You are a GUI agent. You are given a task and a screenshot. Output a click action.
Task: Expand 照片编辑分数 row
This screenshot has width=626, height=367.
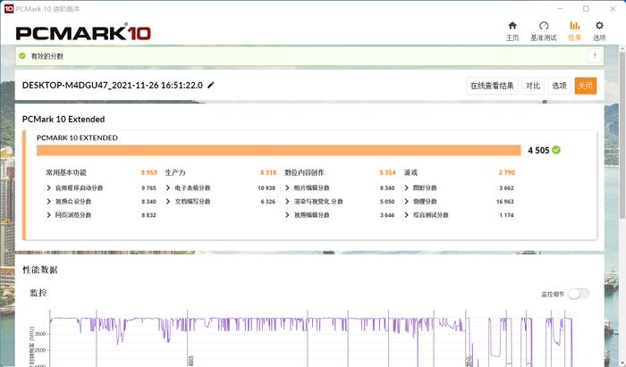[287, 188]
